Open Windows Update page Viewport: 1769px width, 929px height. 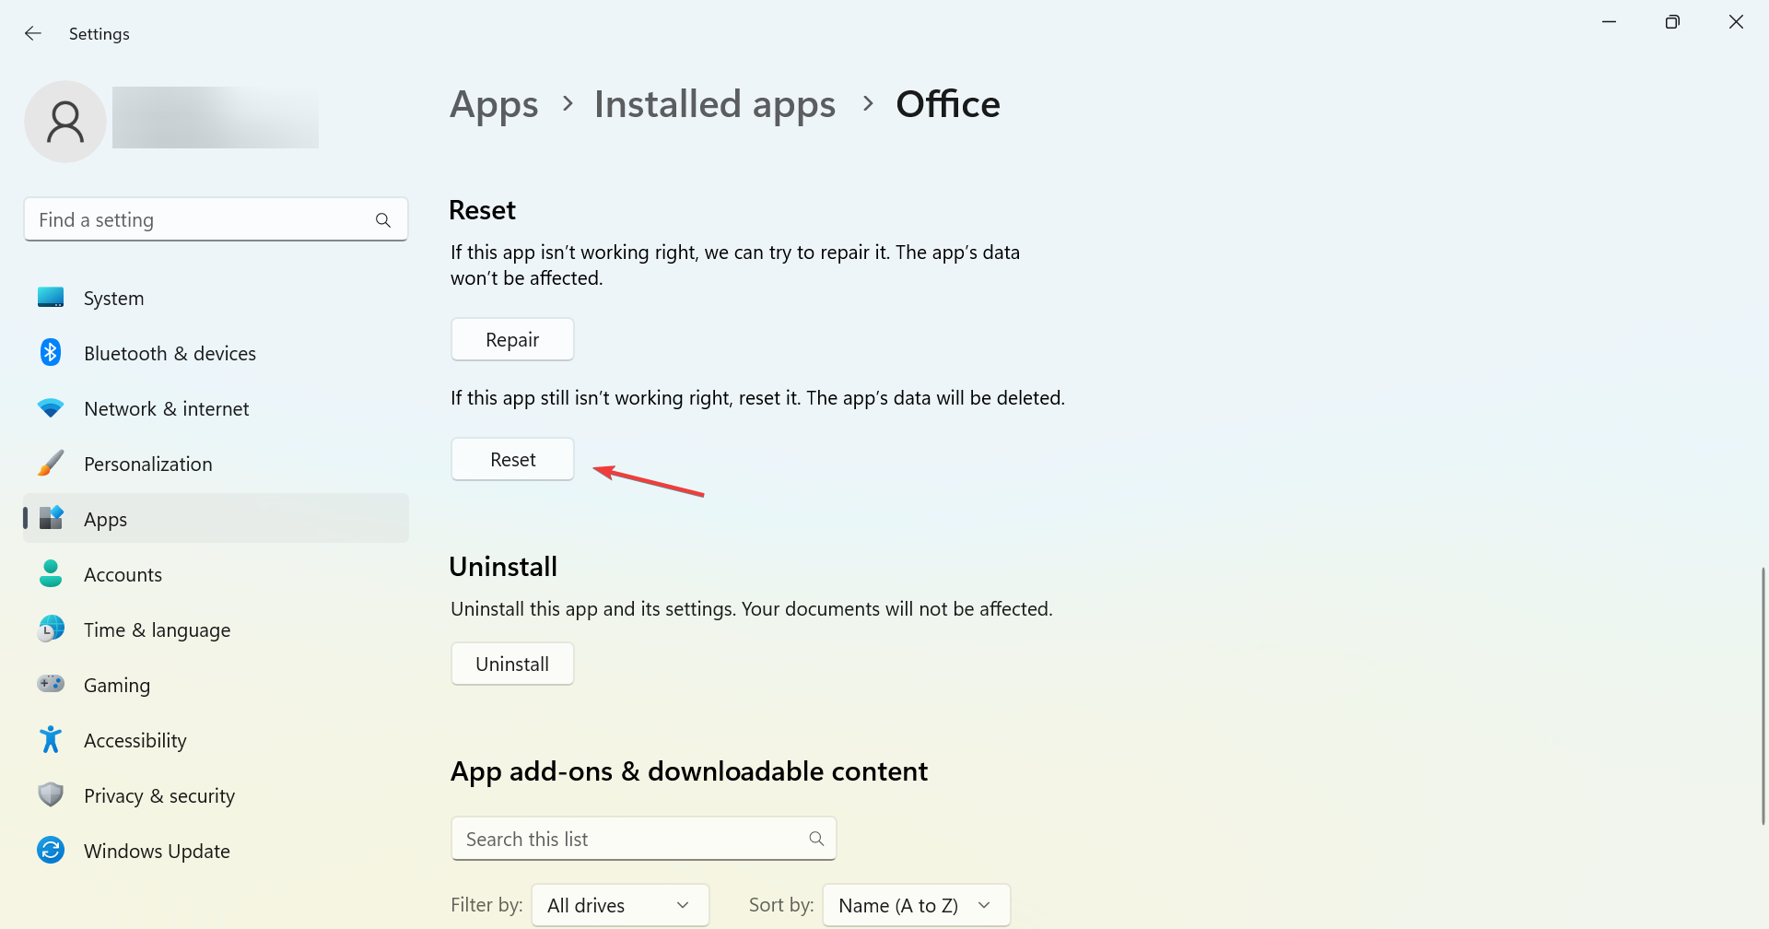pos(216,851)
